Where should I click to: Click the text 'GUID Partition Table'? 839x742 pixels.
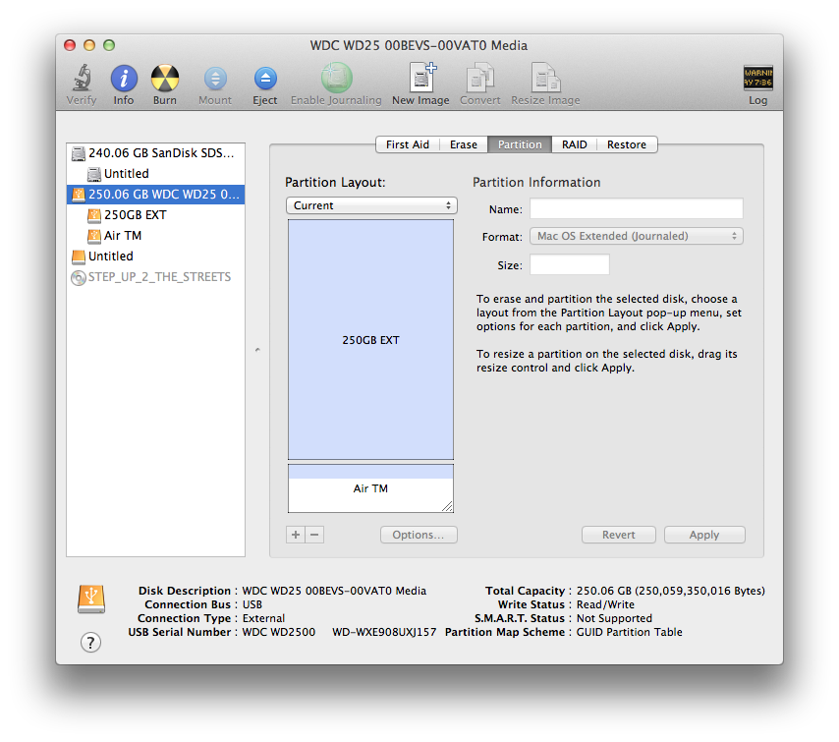click(629, 632)
